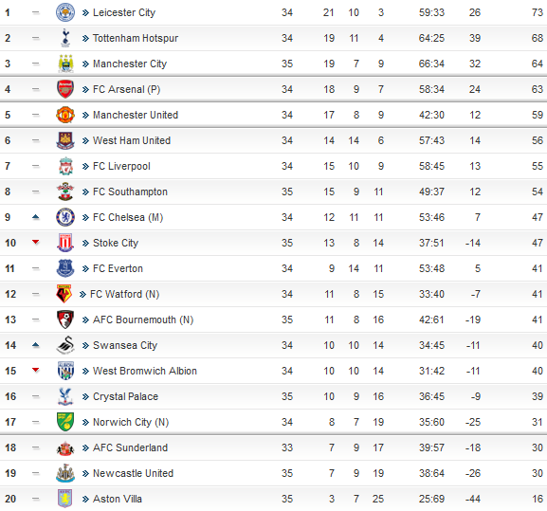
Task: Open the AFC Bournemouth (N) link
Action: (143, 319)
